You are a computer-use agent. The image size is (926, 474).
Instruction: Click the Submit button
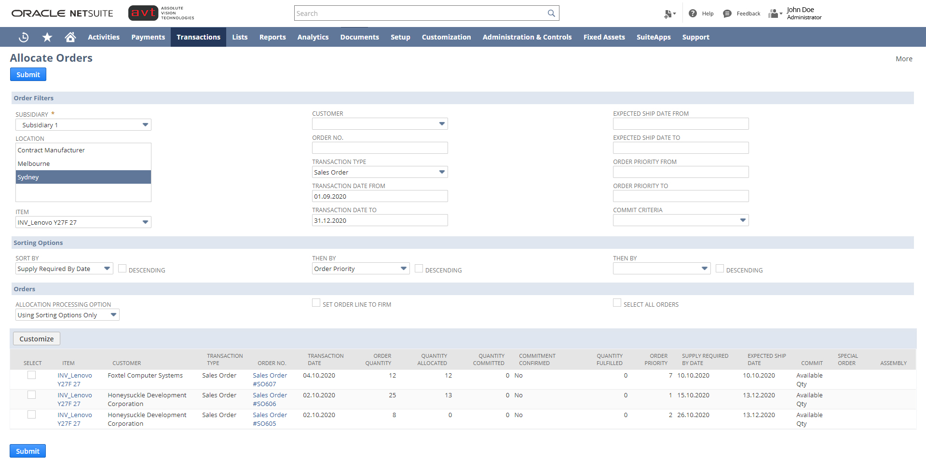click(28, 74)
